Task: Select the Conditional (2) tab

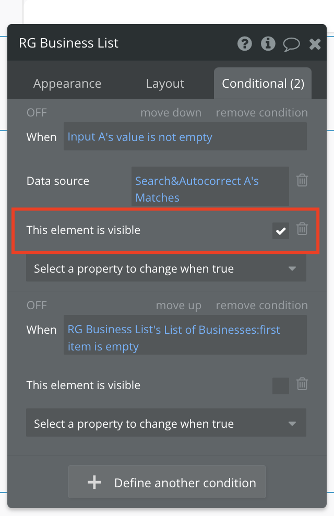Action: 263,83
